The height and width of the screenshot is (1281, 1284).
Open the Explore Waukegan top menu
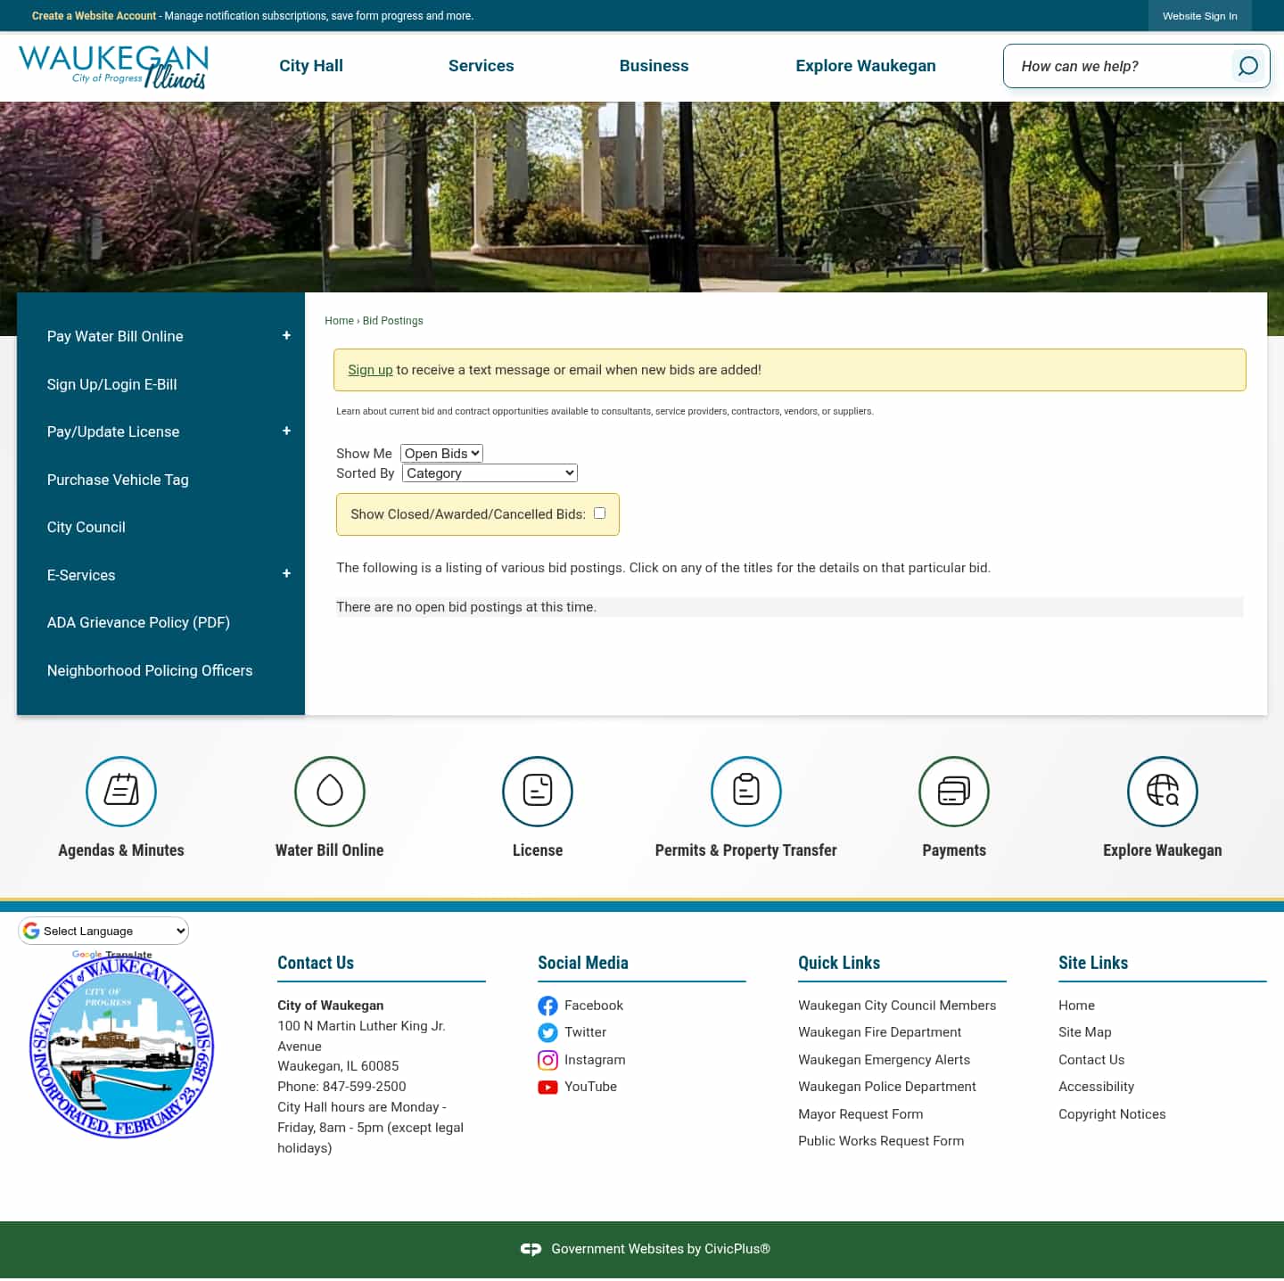tap(866, 66)
